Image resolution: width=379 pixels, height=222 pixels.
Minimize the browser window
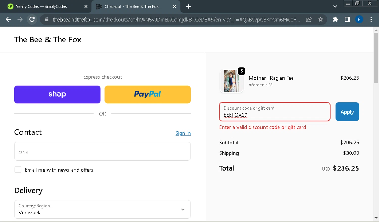click(x=348, y=3)
